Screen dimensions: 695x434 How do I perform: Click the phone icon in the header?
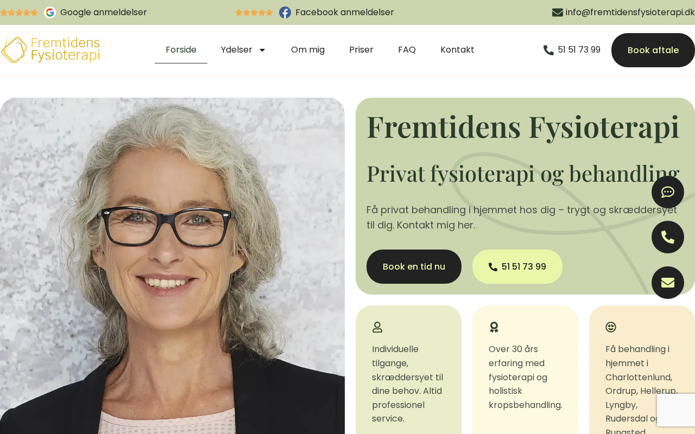548,50
